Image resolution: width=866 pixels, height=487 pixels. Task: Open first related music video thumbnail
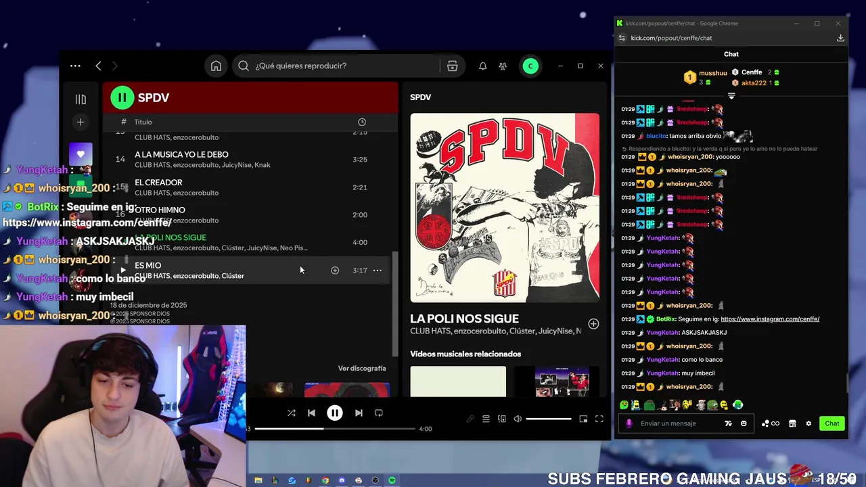tap(458, 381)
